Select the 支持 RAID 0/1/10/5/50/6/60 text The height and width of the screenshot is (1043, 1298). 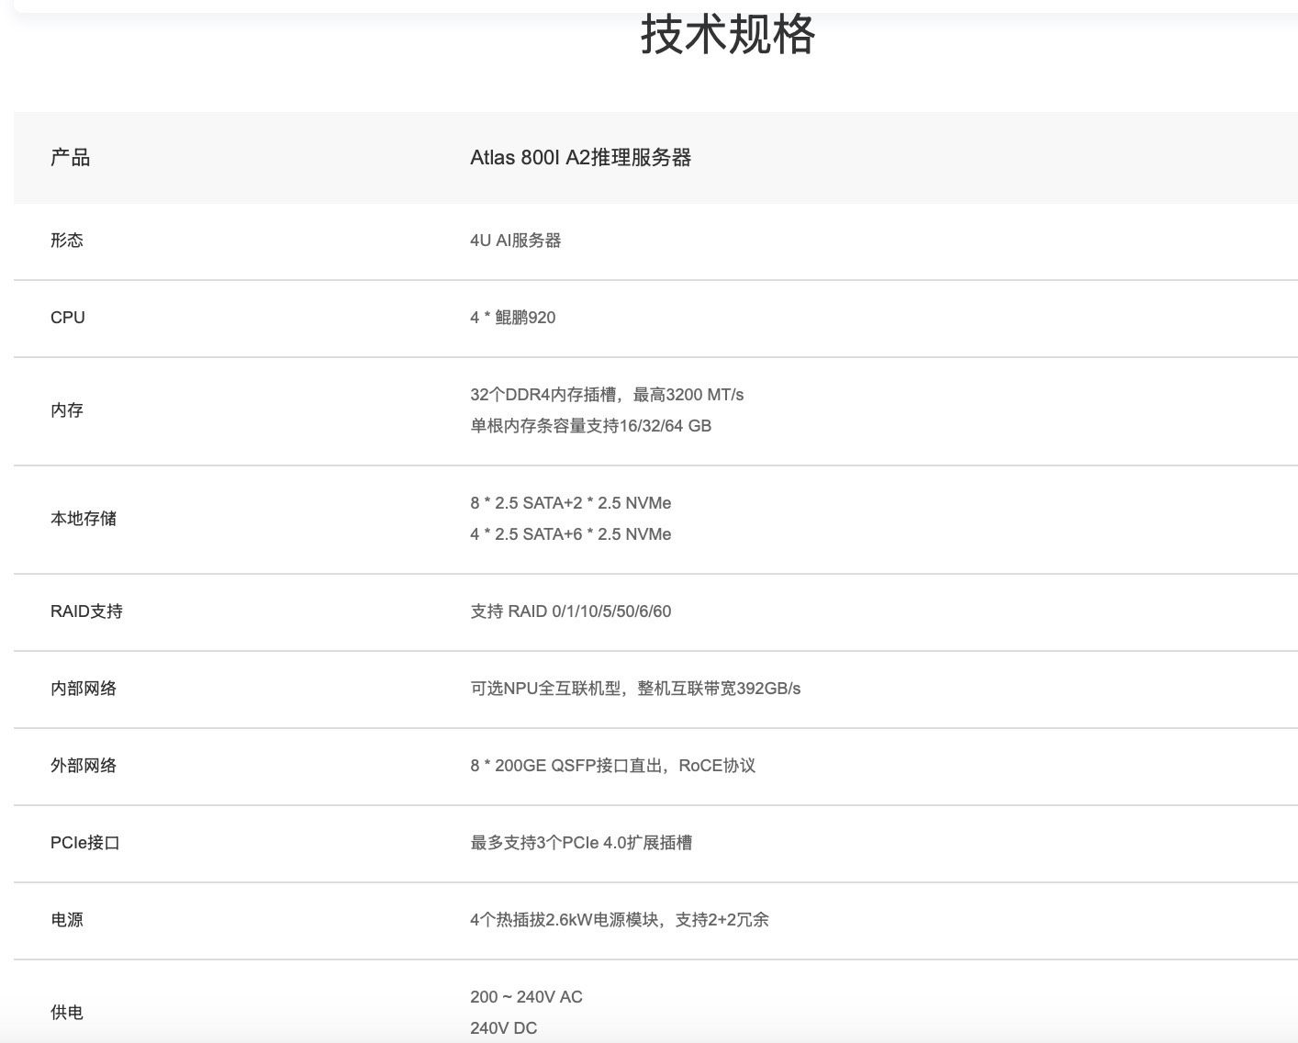tap(570, 611)
